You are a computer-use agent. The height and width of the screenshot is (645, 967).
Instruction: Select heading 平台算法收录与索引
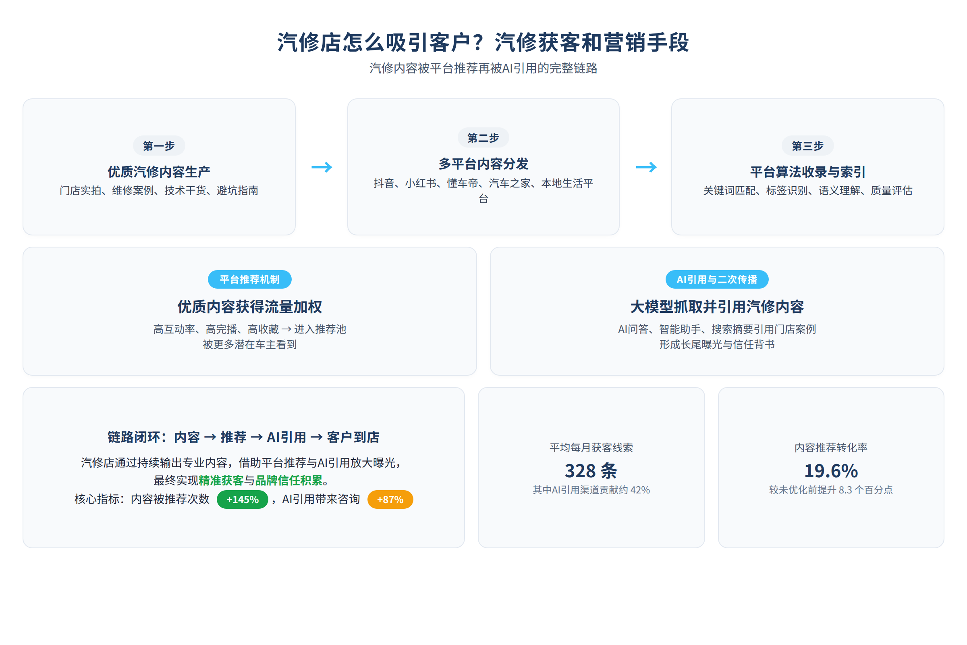click(807, 172)
